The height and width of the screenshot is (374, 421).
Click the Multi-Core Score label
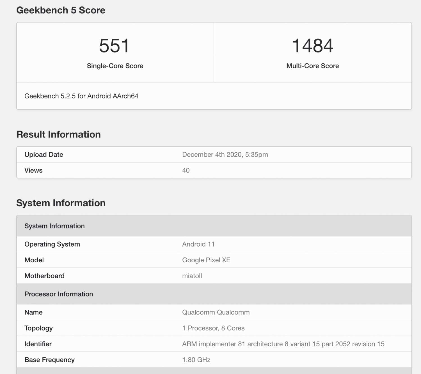coord(313,66)
